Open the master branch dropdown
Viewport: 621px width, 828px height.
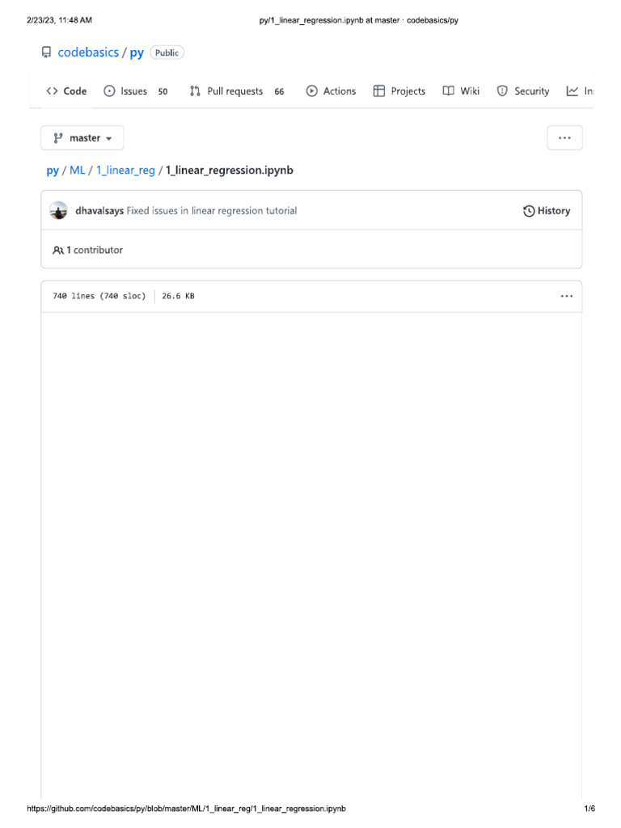82,138
